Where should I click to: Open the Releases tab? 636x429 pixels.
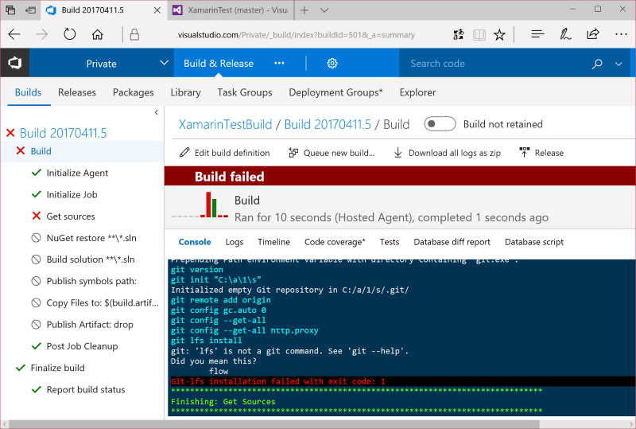click(x=77, y=92)
